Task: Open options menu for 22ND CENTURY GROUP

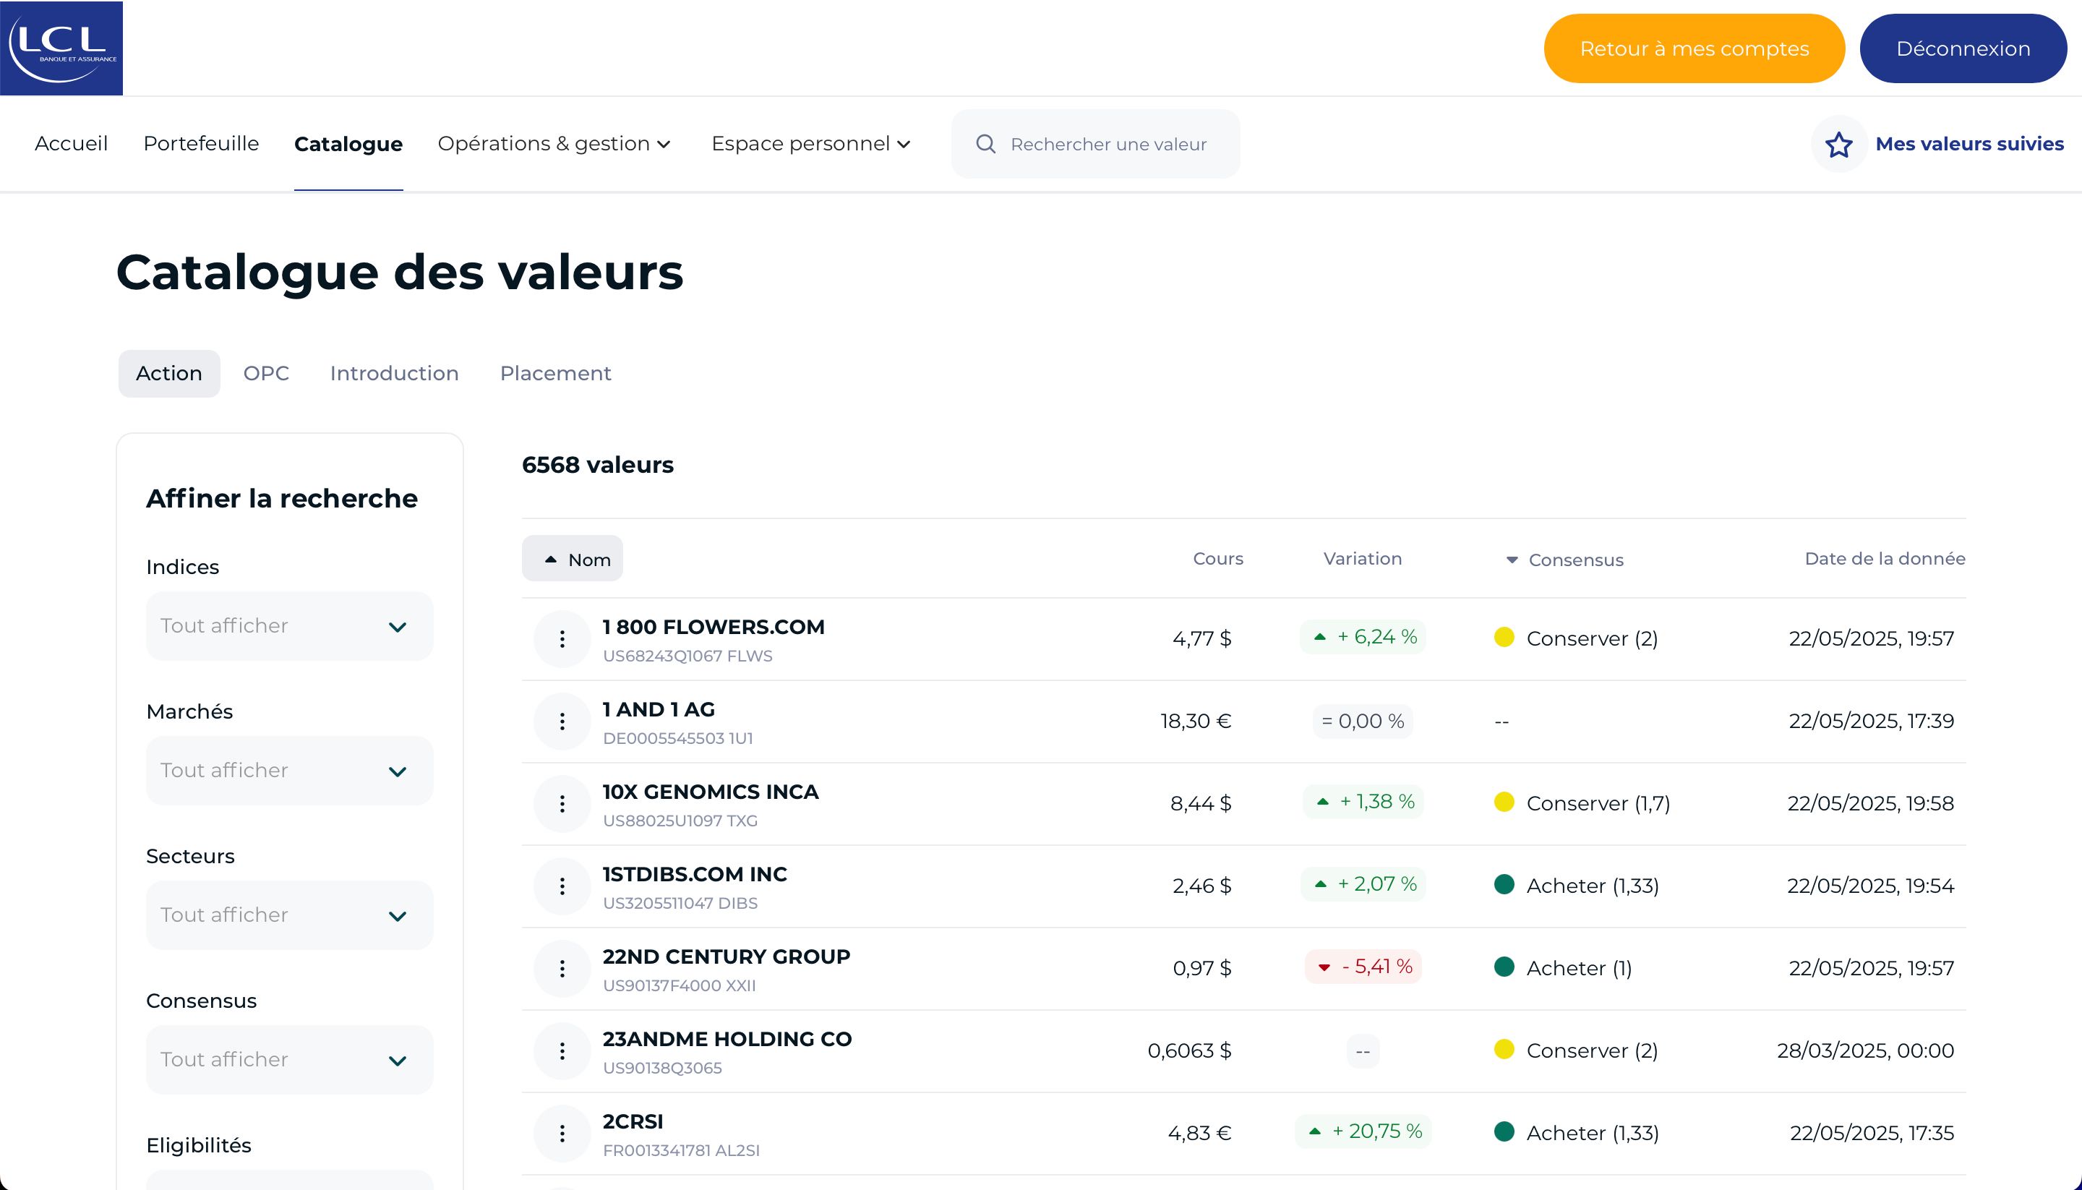Action: coord(562,969)
